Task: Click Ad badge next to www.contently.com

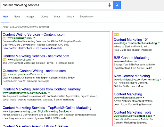Action: click(x=4, y=38)
